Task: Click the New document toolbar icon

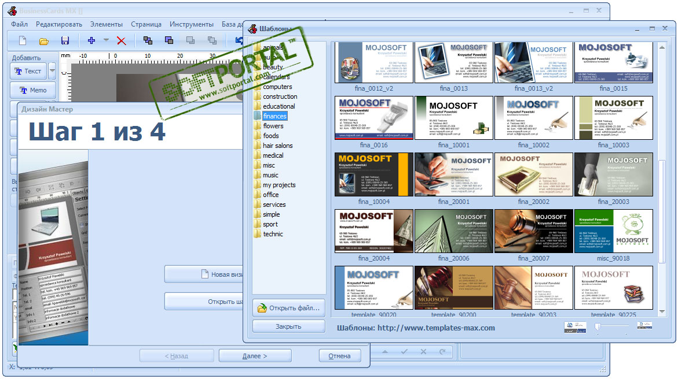Action: point(23,40)
